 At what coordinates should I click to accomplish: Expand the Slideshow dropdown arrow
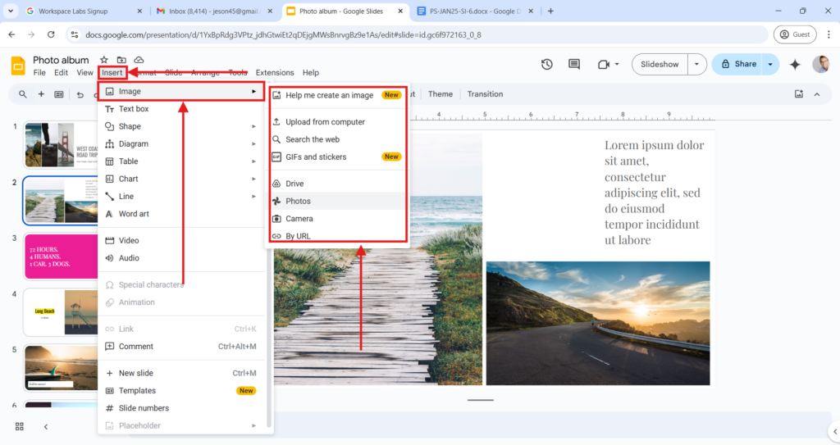[x=696, y=64]
